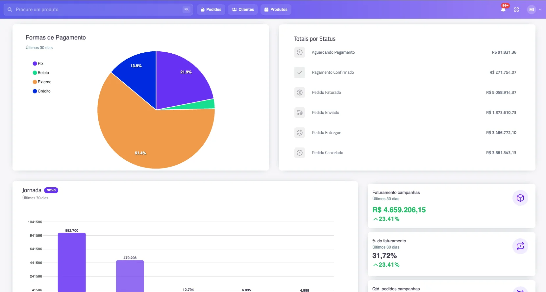Focus the 'Procure um produto' search field

(x=98, y=10)
